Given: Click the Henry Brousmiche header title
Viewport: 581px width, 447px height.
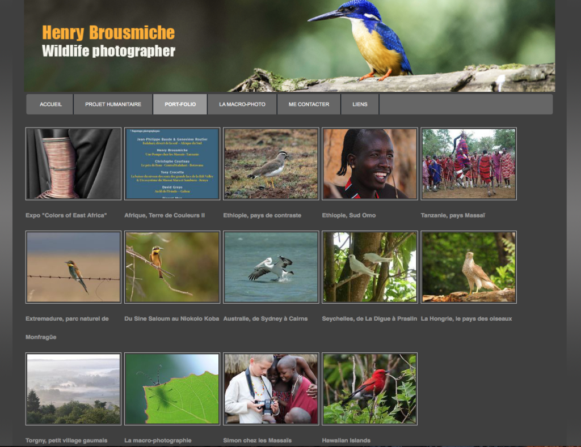Looking at the screenshot, I should pyautogui.click(x=108, y=33).
